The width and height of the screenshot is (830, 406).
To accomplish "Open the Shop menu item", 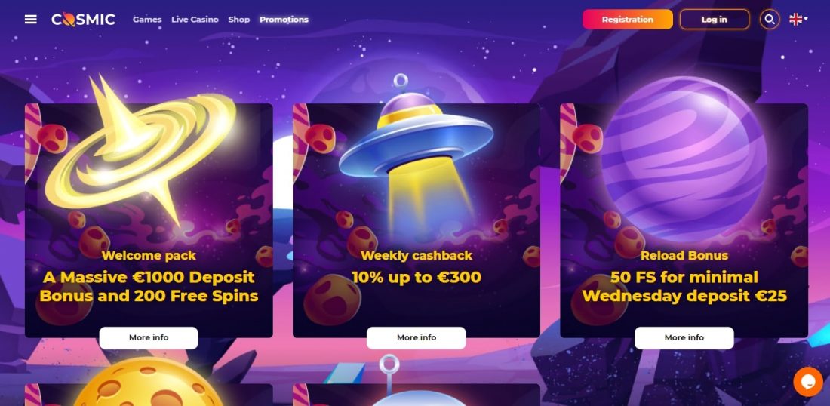I will (x=238, y=20).
